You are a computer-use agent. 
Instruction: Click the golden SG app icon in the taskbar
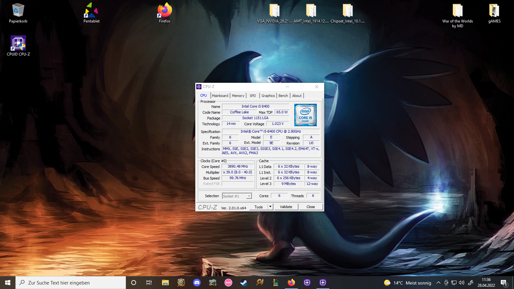260,283
